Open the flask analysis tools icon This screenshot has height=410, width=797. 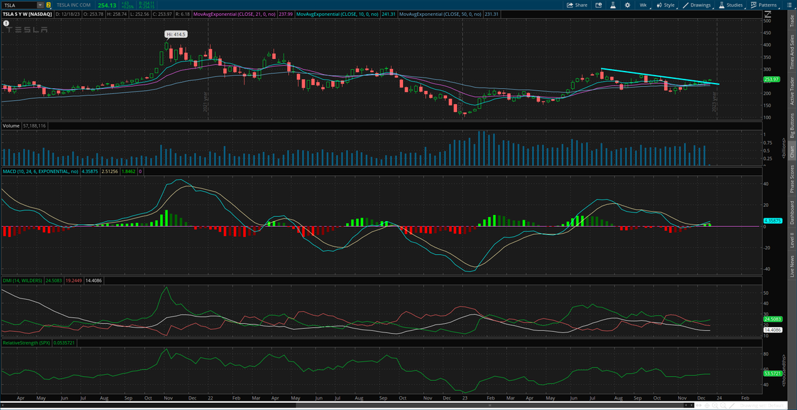(x=614, y=5)
